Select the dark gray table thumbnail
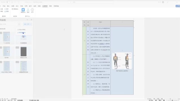The height and width of the screenshot is (101, 180). pos(24,52)
